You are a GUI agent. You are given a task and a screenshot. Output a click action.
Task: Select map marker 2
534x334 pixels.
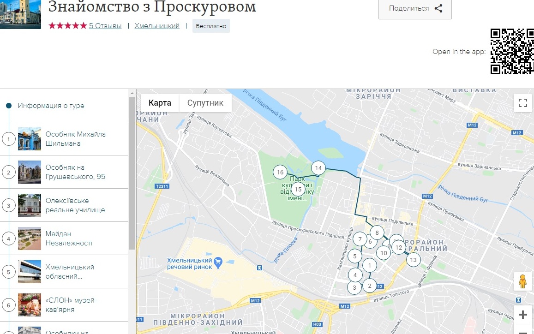point(370,286)
